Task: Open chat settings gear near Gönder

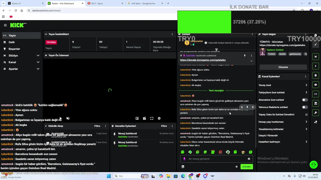Action: 236,167
